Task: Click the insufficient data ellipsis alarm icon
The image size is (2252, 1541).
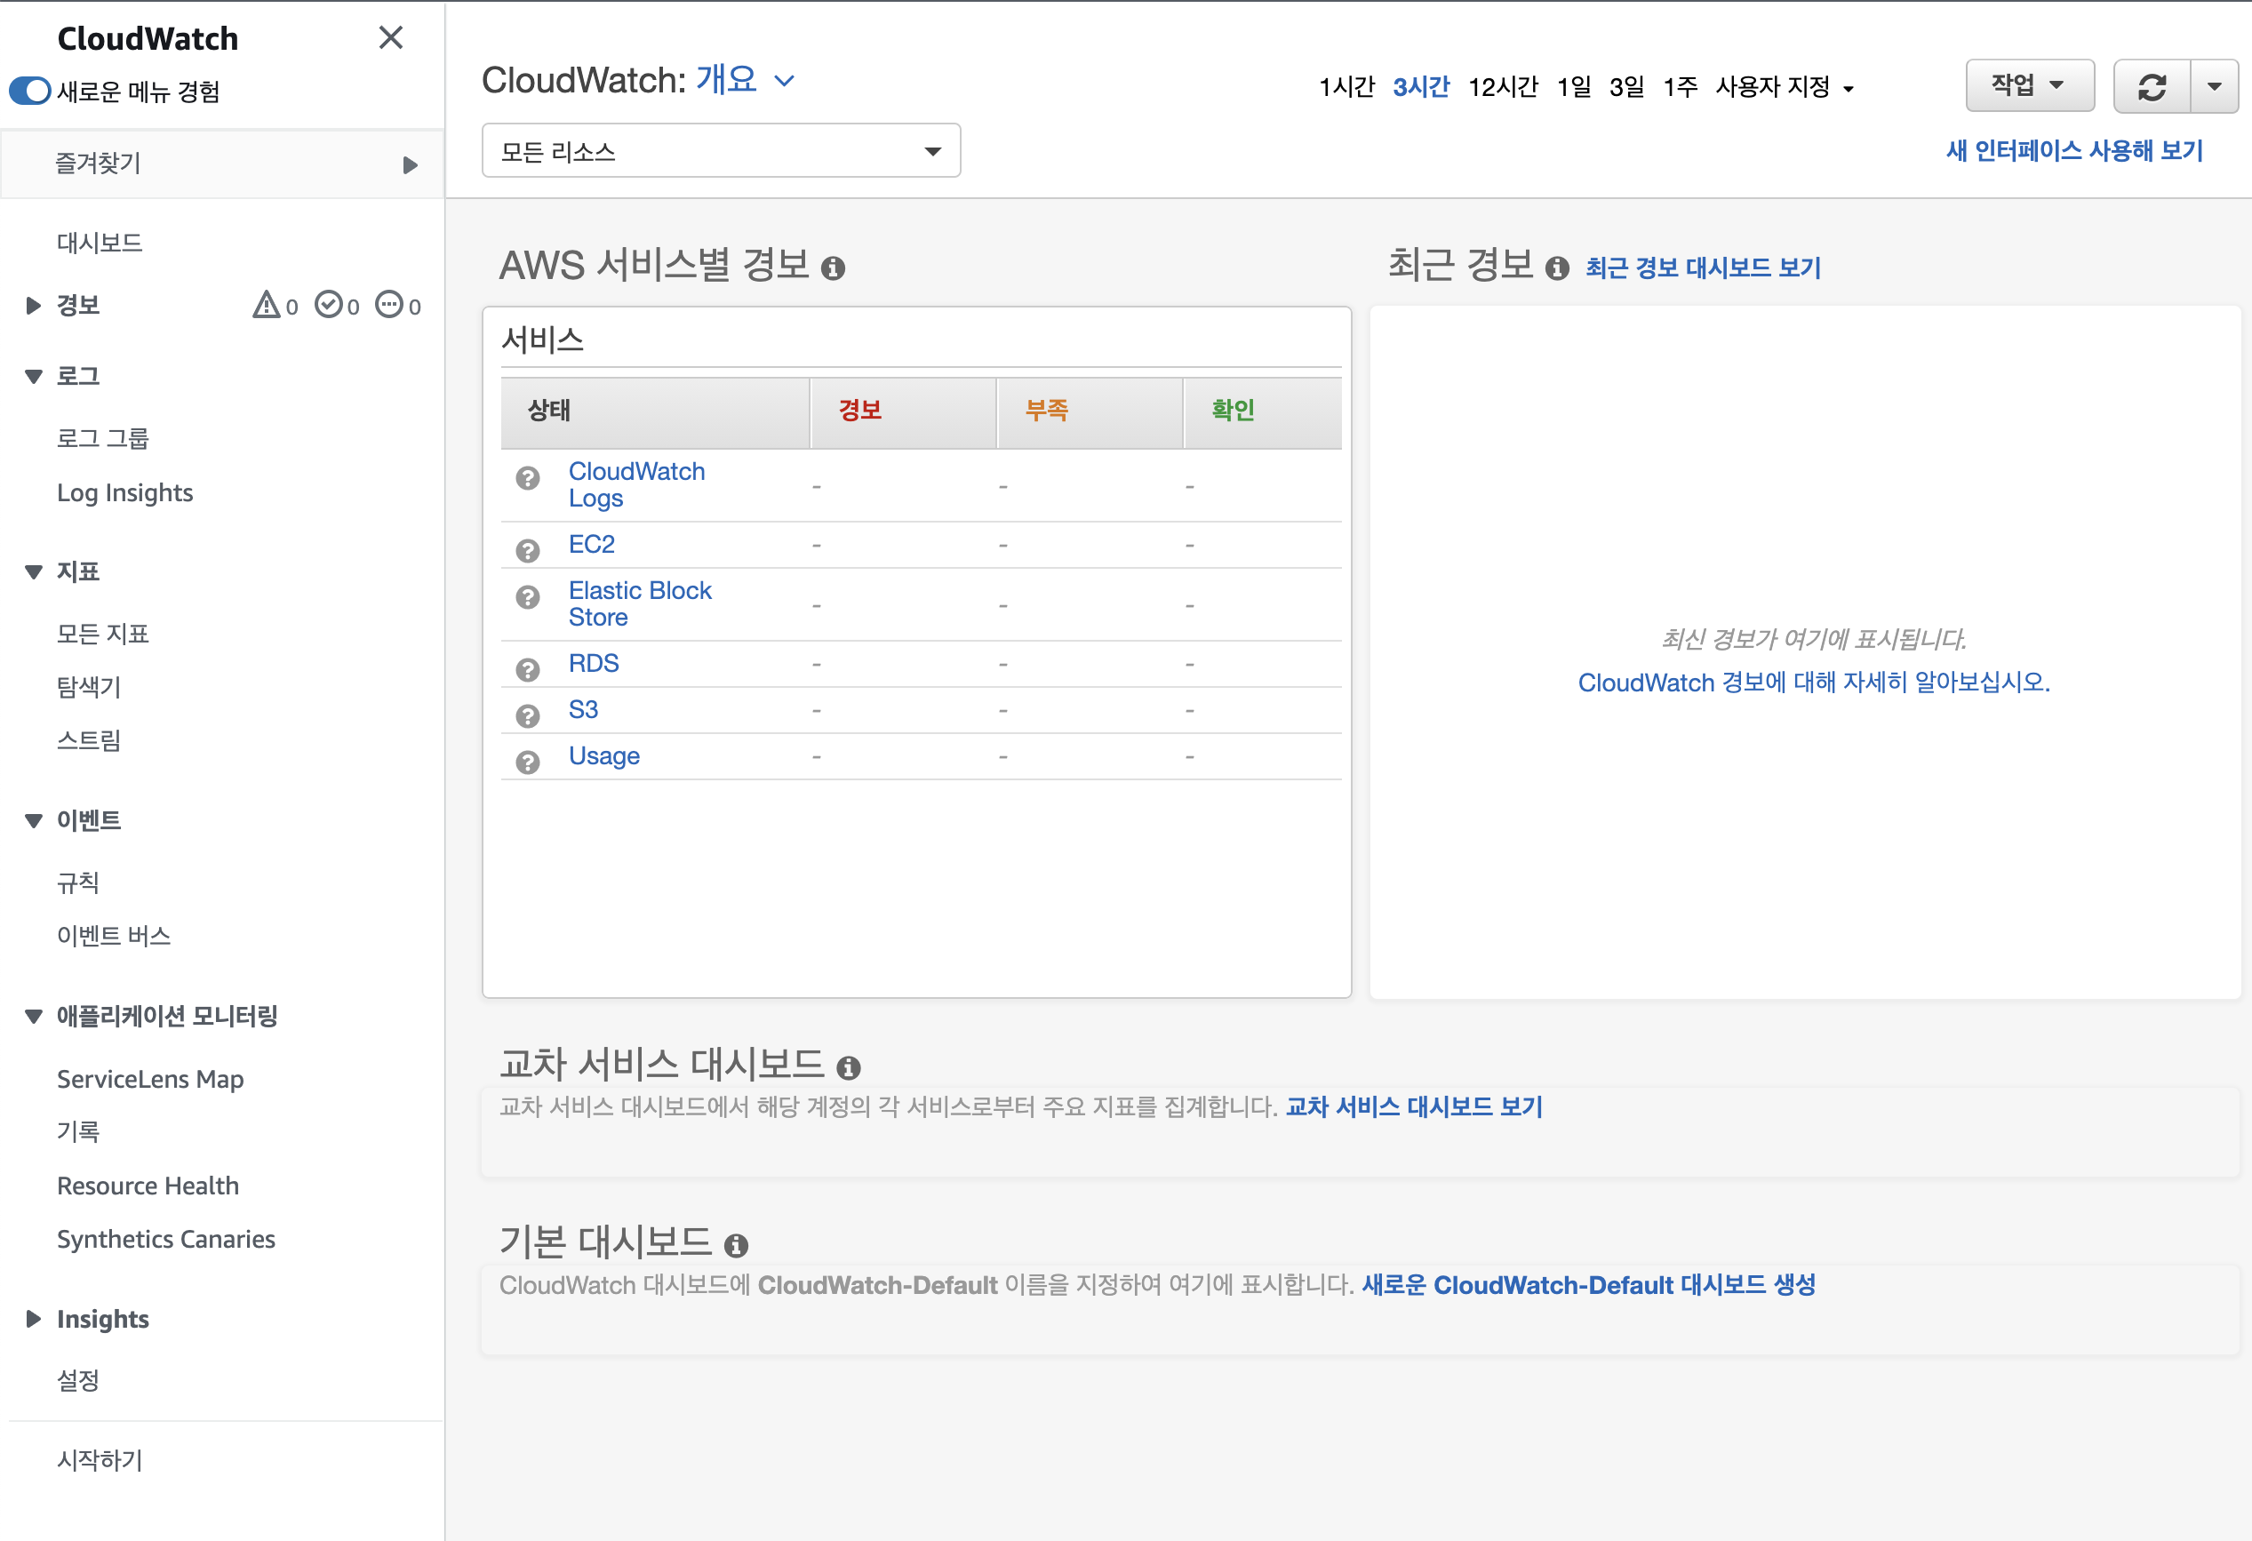Action: coord(389,306)
